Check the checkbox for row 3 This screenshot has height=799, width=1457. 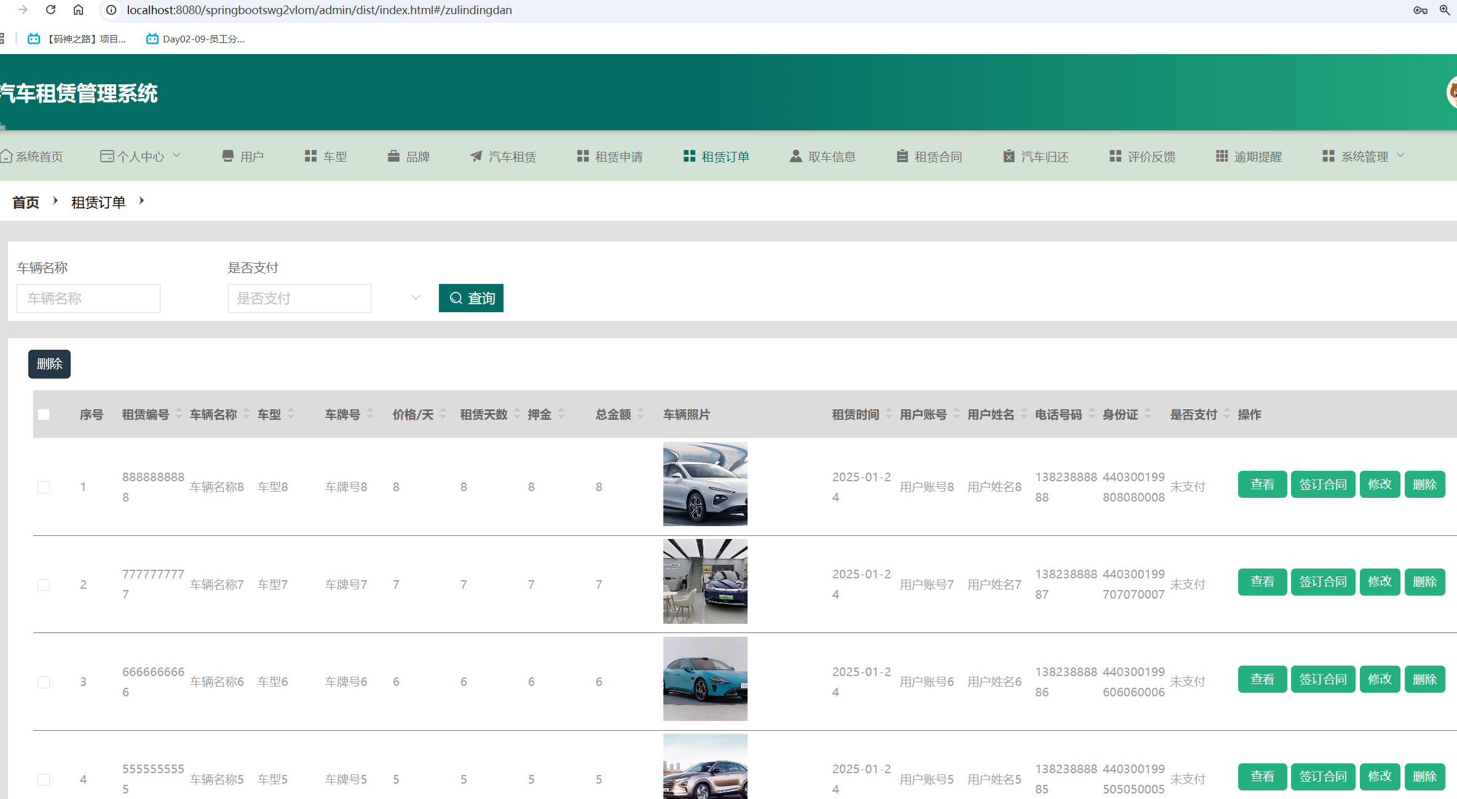(44, 682)
